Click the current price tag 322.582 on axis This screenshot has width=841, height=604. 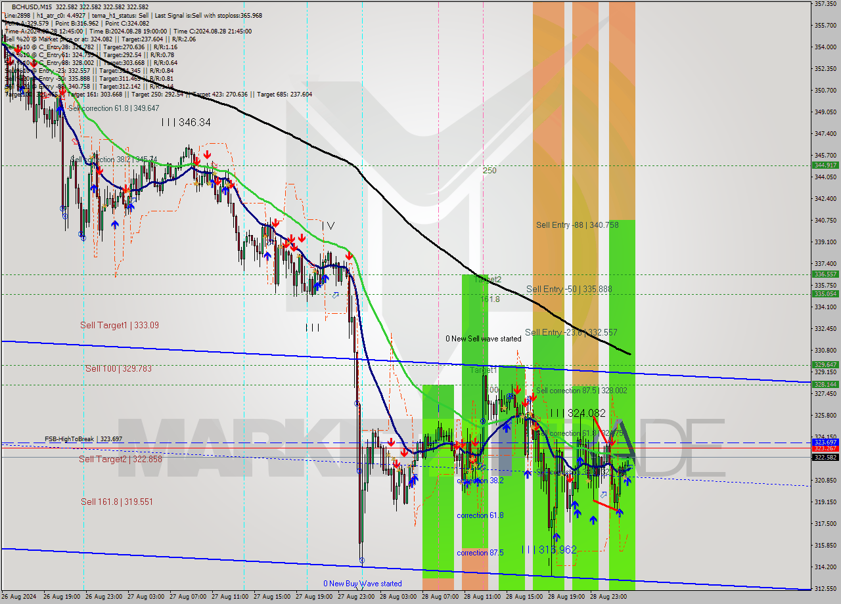pyautogui.click(x=825, y=458)
